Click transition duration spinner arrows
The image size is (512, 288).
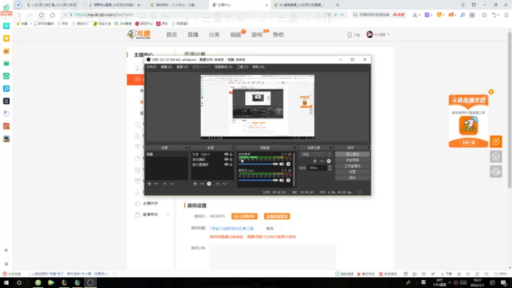[330, 168]
